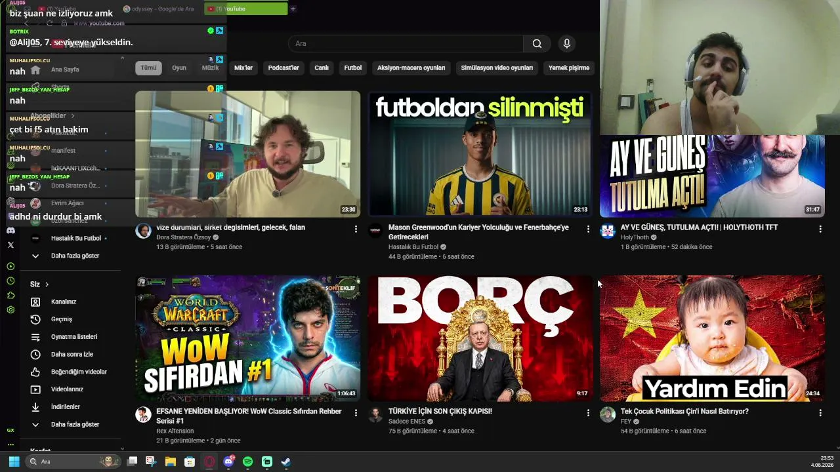Open the GX Control sidebar icon
This screenshot has width=840, height=472.
tap(10, 430)
